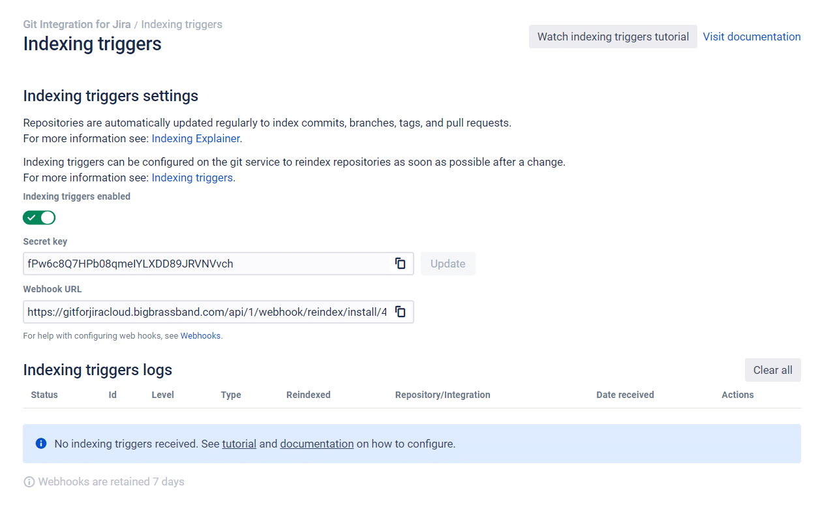Image resolution: width=818 pixels, height=505 pixels.
Task: Click inside the Secret key field
Action: pyautogui.click(x=205, y=264)
